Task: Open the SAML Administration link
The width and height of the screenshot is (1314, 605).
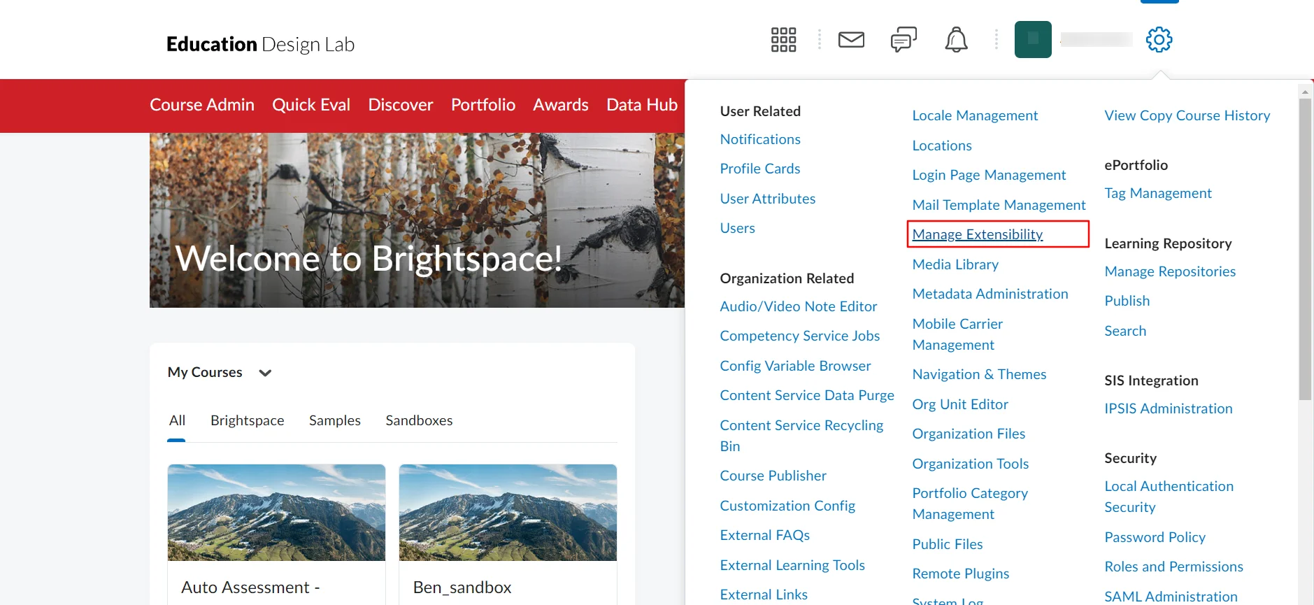Action: 1171,597
